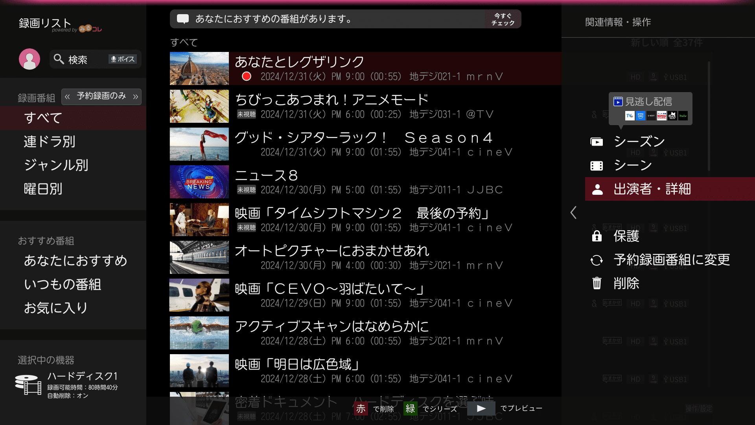Click the right arrow on 予約録画のみ filter
Image resolution: width=755 pixels, height=425 pixels.
coord(135,96)
